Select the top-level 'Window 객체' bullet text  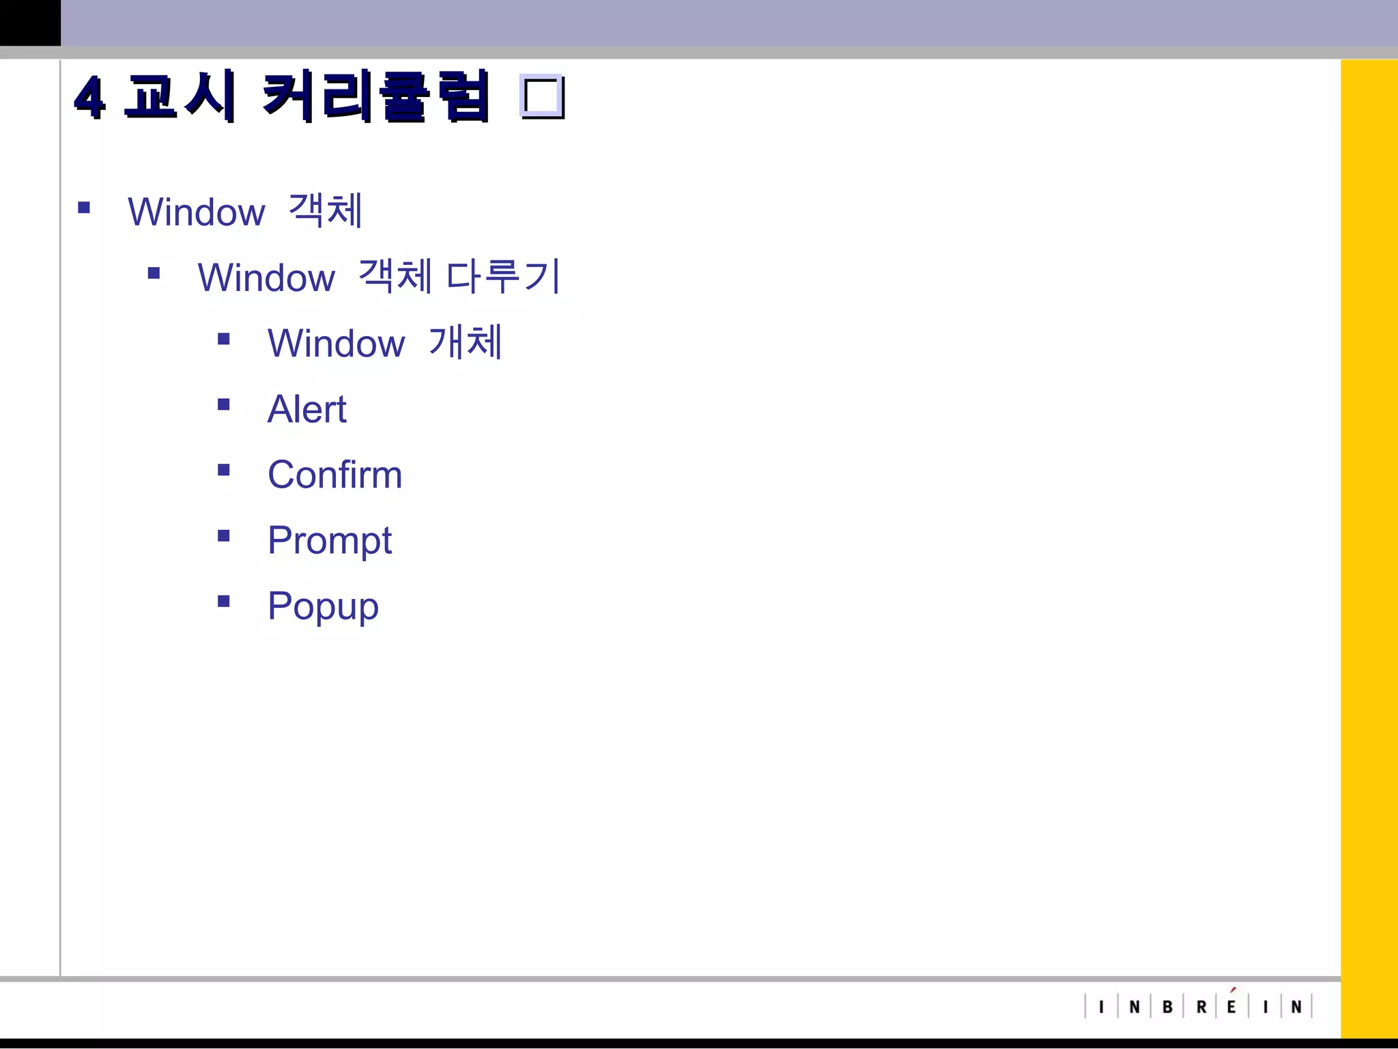pyautogui.click(x=245, y=210)
